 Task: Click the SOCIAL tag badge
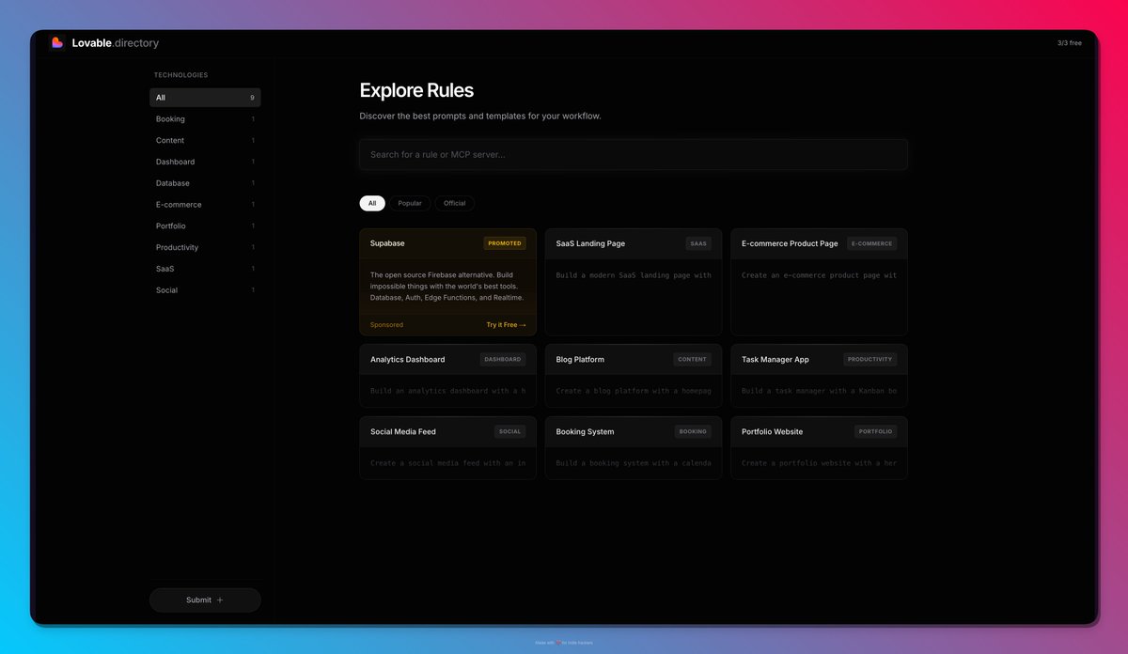510,431
